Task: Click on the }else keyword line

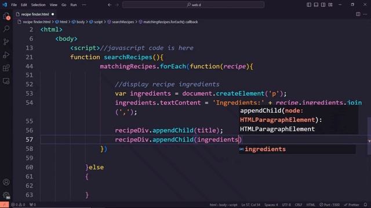Action: 94,167
